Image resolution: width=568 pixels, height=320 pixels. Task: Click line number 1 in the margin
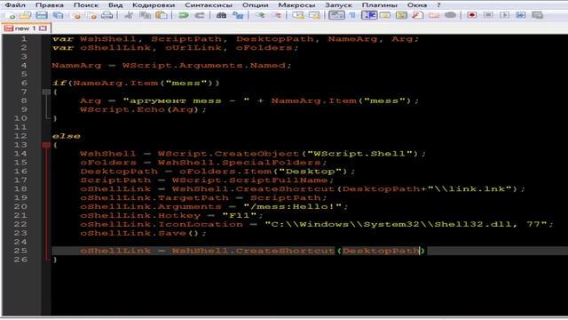(24, 39)
